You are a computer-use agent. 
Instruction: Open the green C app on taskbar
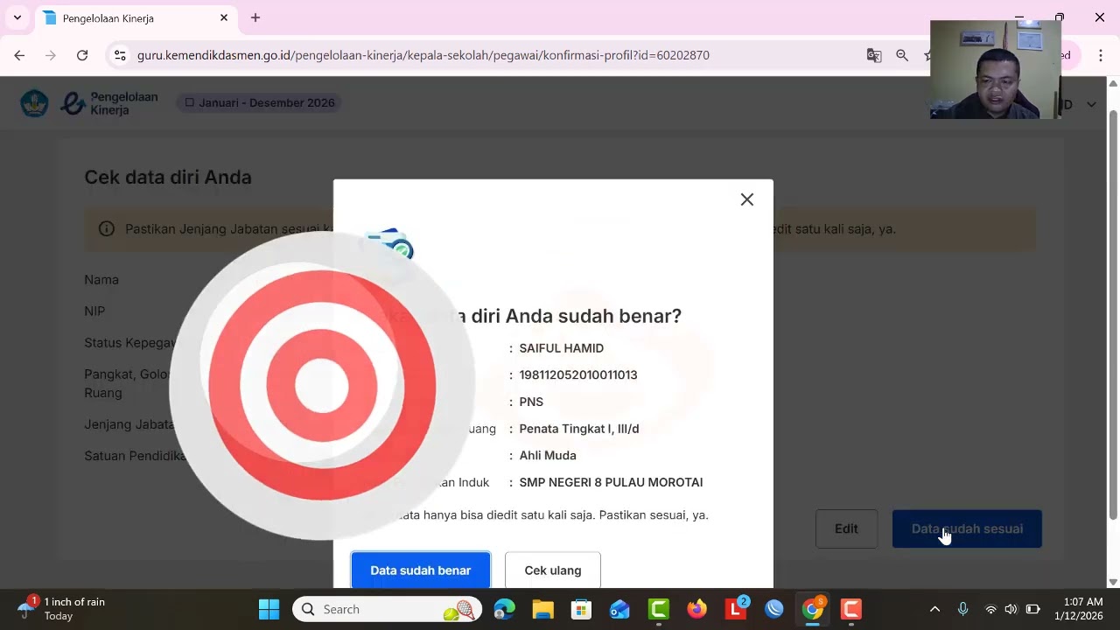click(659, 609)
